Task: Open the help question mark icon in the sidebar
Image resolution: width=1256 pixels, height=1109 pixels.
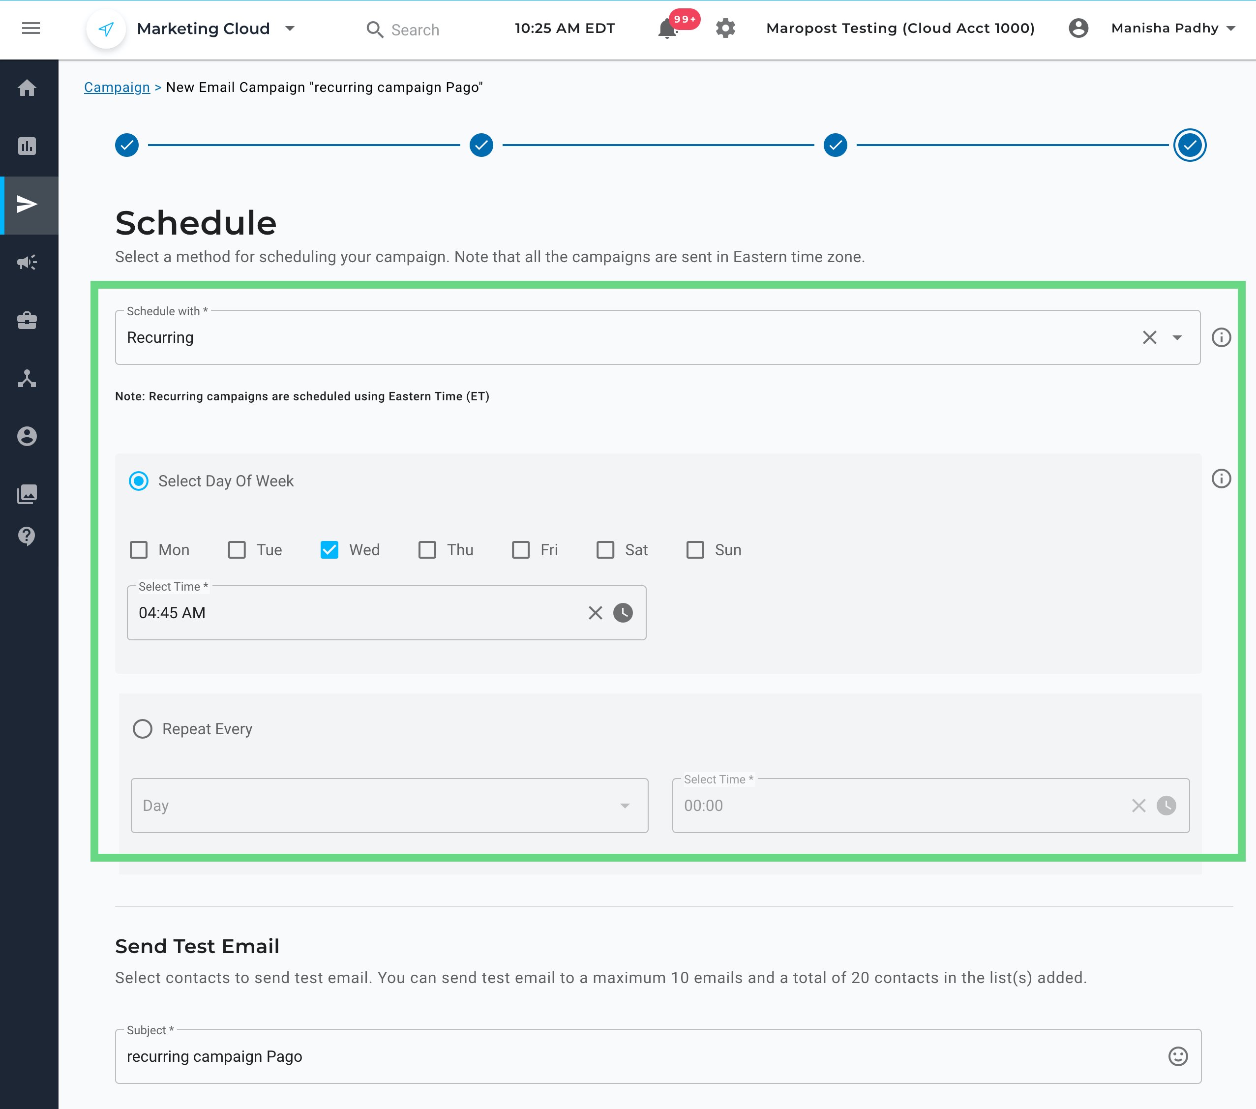Action: point(27,536)
